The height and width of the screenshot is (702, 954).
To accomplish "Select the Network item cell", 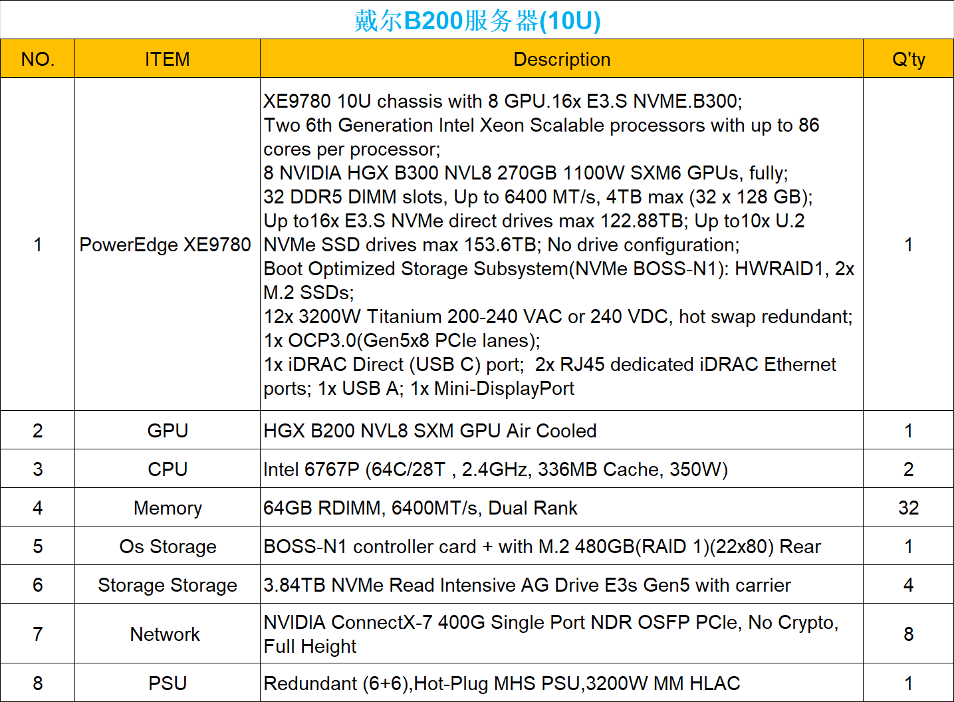I will pos(168,634).
